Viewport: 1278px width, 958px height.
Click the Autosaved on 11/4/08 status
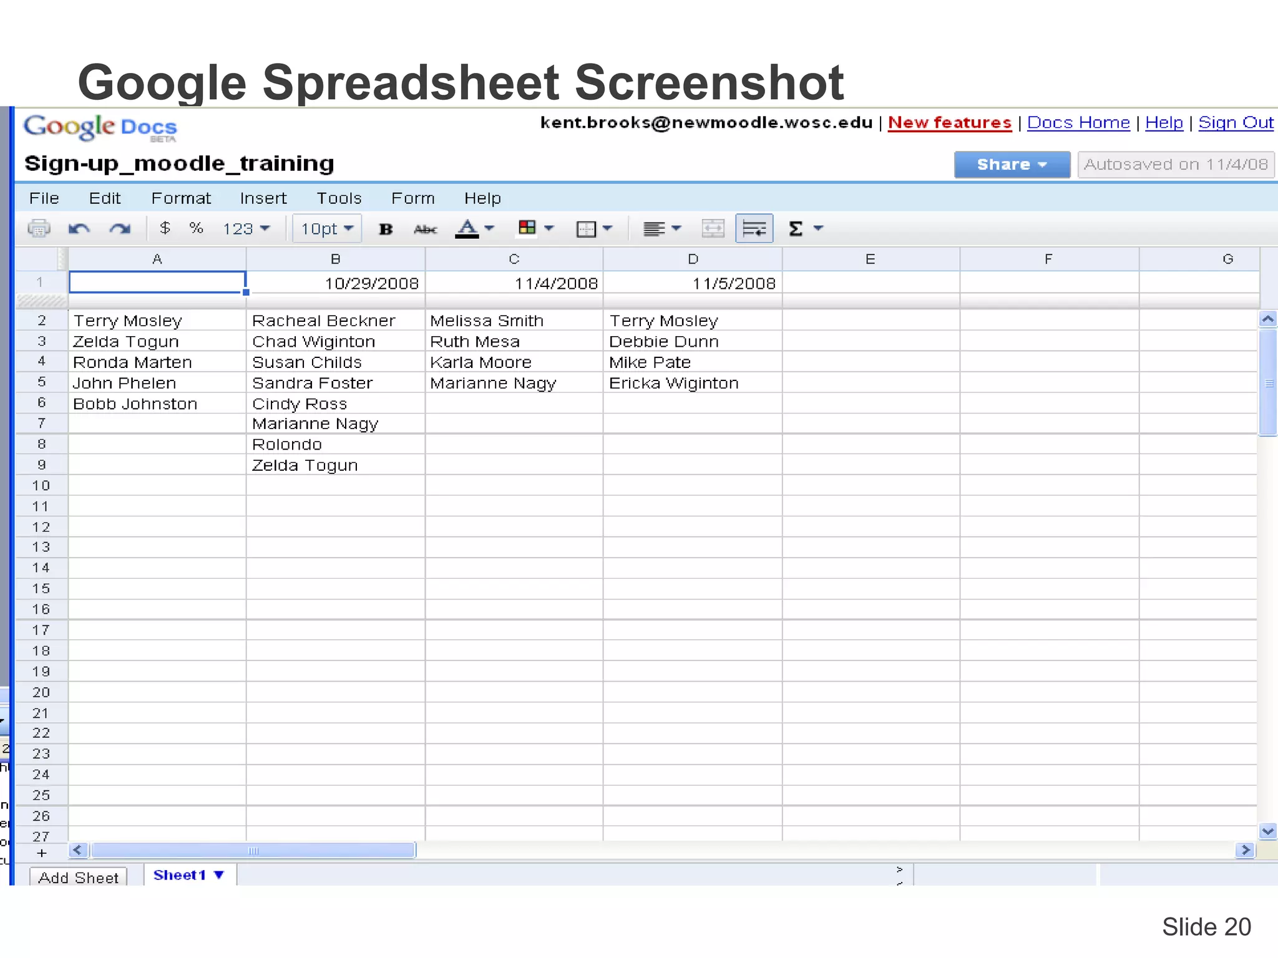click(x=1176, y=165)
